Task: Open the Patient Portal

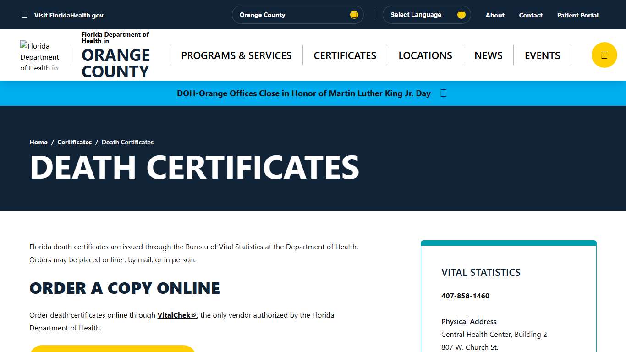Action: pyautogui.click(x=577, y=15)
